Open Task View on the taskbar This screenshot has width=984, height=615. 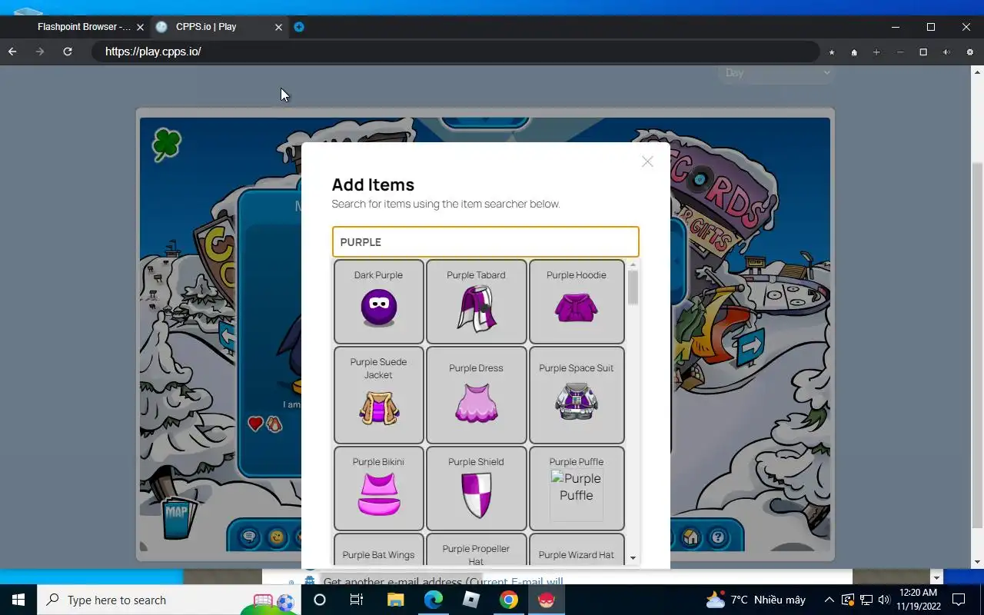point(357,600)
